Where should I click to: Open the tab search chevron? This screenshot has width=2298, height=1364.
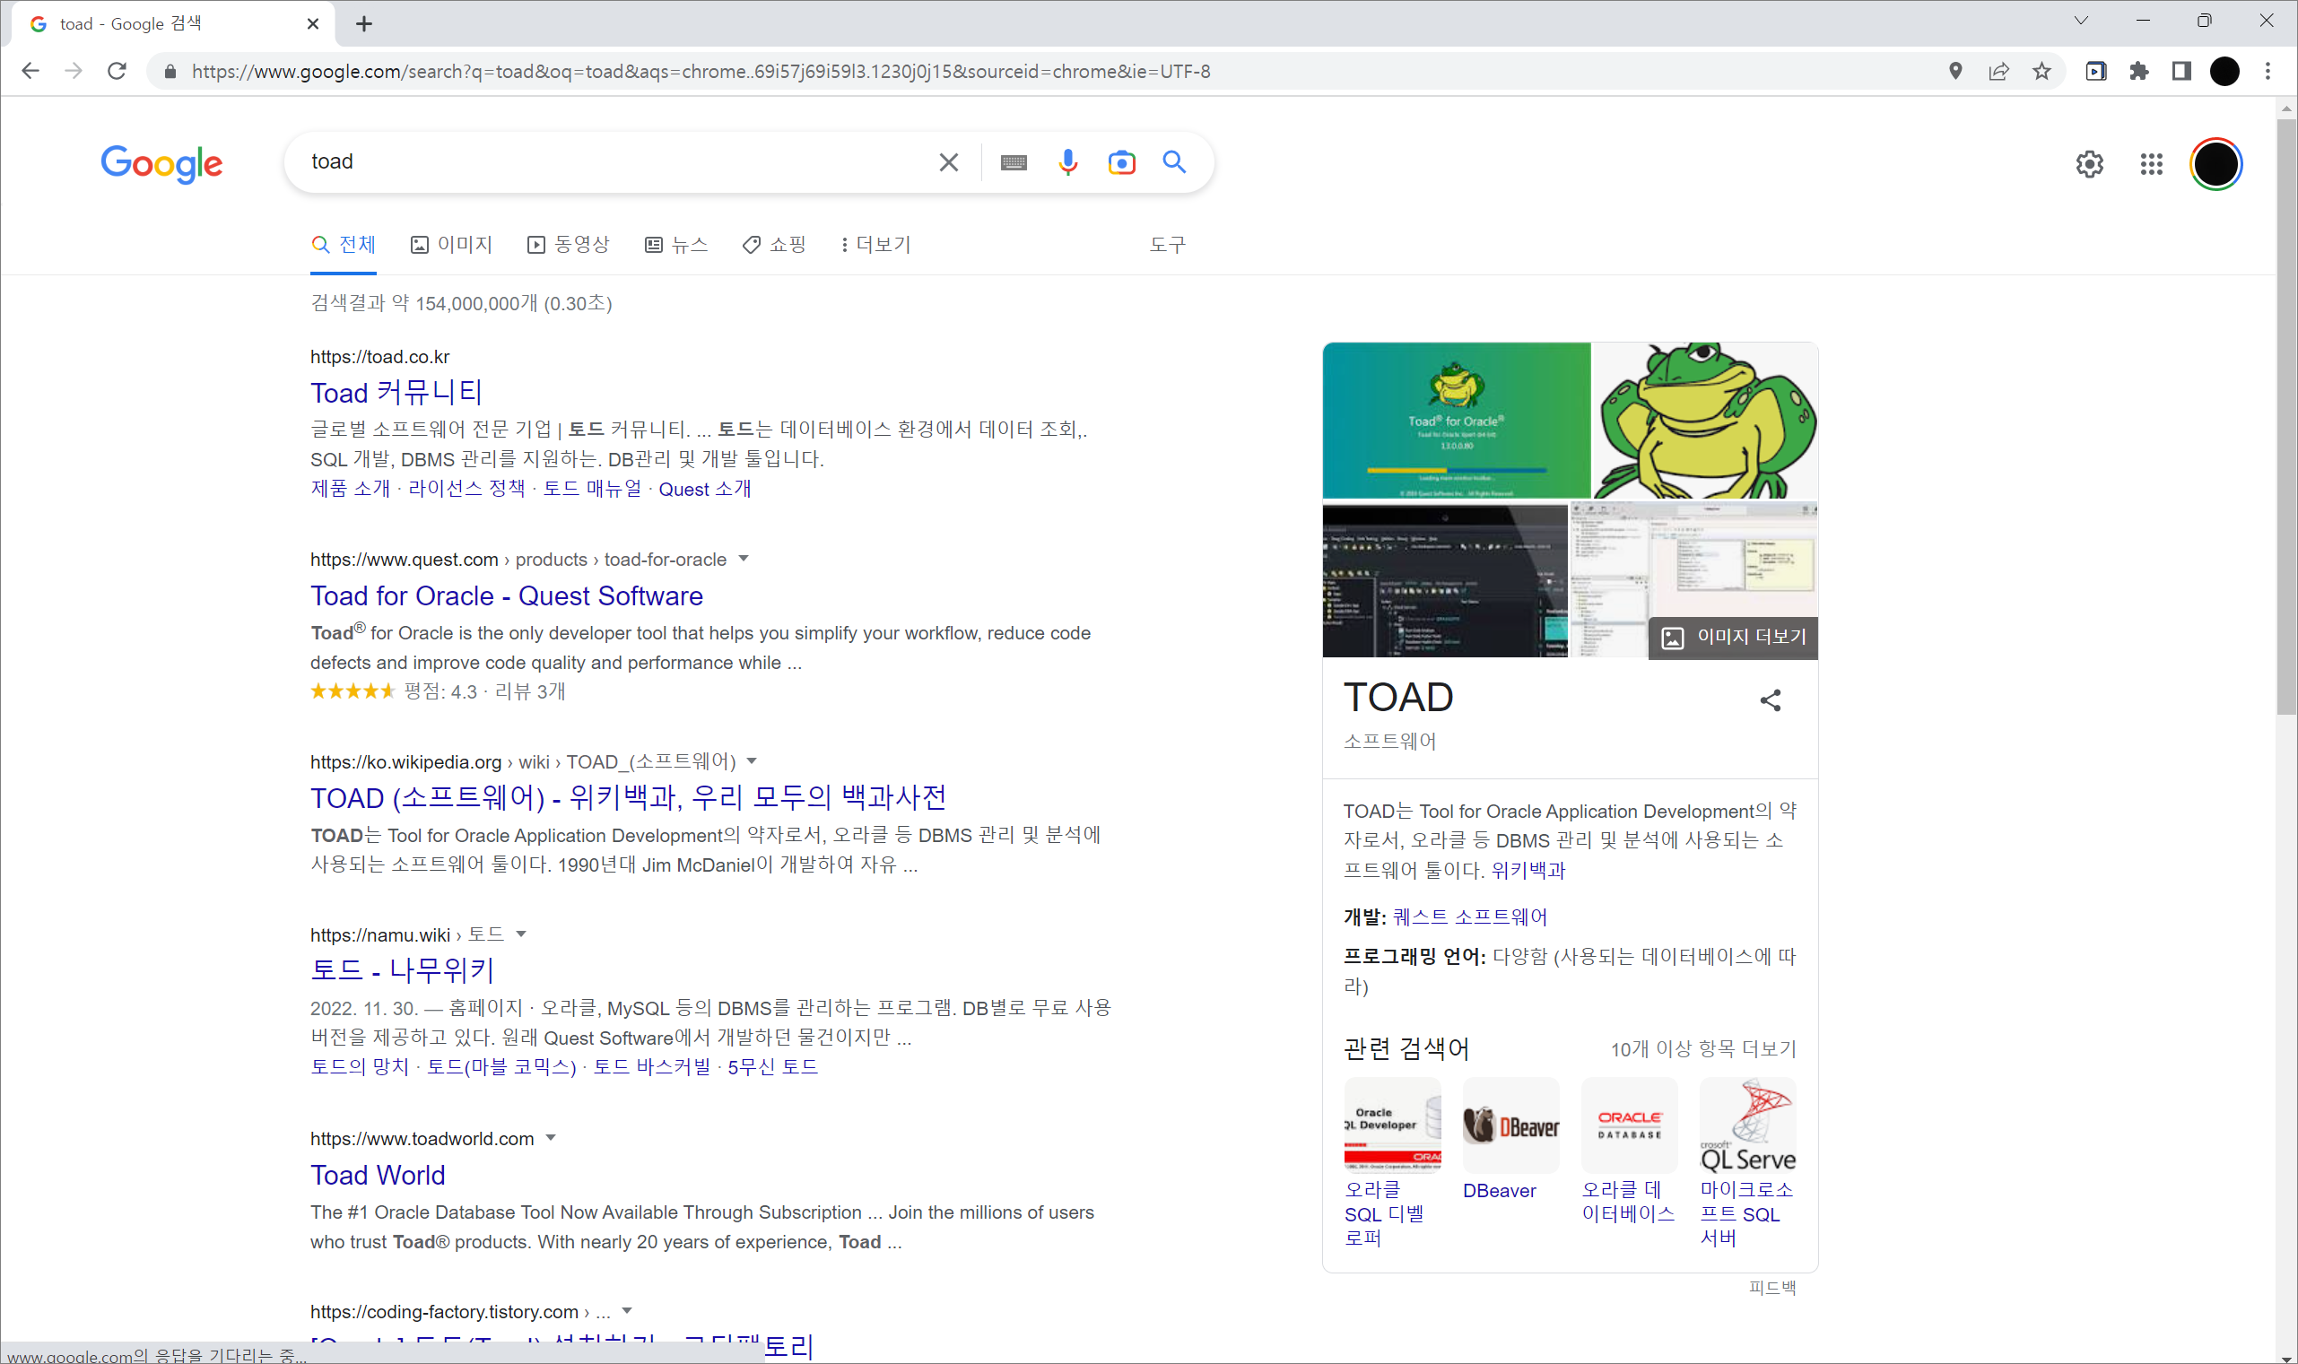2081,21
